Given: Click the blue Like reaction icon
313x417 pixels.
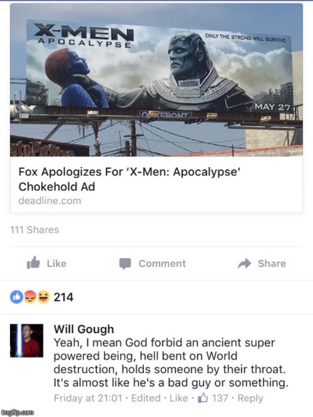Looking at the screenshot, I should pyautogui.click(x=17, y=297).
